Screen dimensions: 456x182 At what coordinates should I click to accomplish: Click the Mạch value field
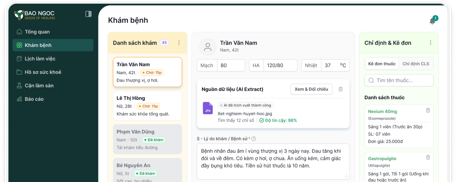coord(231,65)
